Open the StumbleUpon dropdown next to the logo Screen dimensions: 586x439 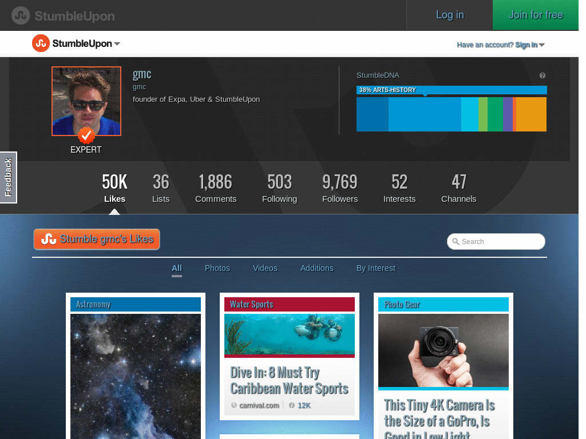click(x=117, y=43)
